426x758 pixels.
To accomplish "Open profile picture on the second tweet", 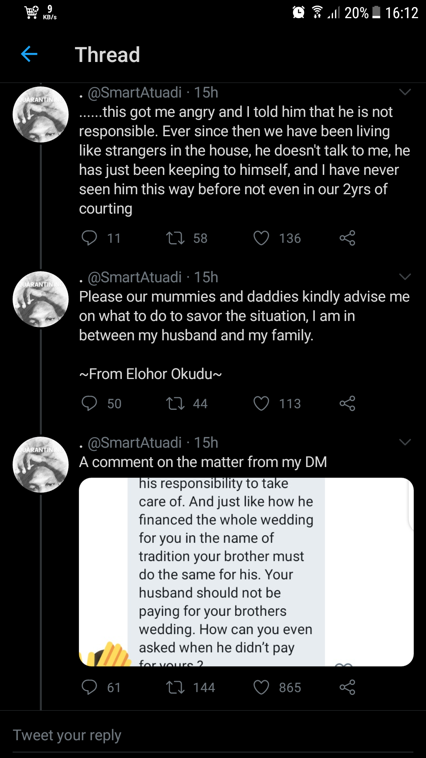I will tap(41, 299).
